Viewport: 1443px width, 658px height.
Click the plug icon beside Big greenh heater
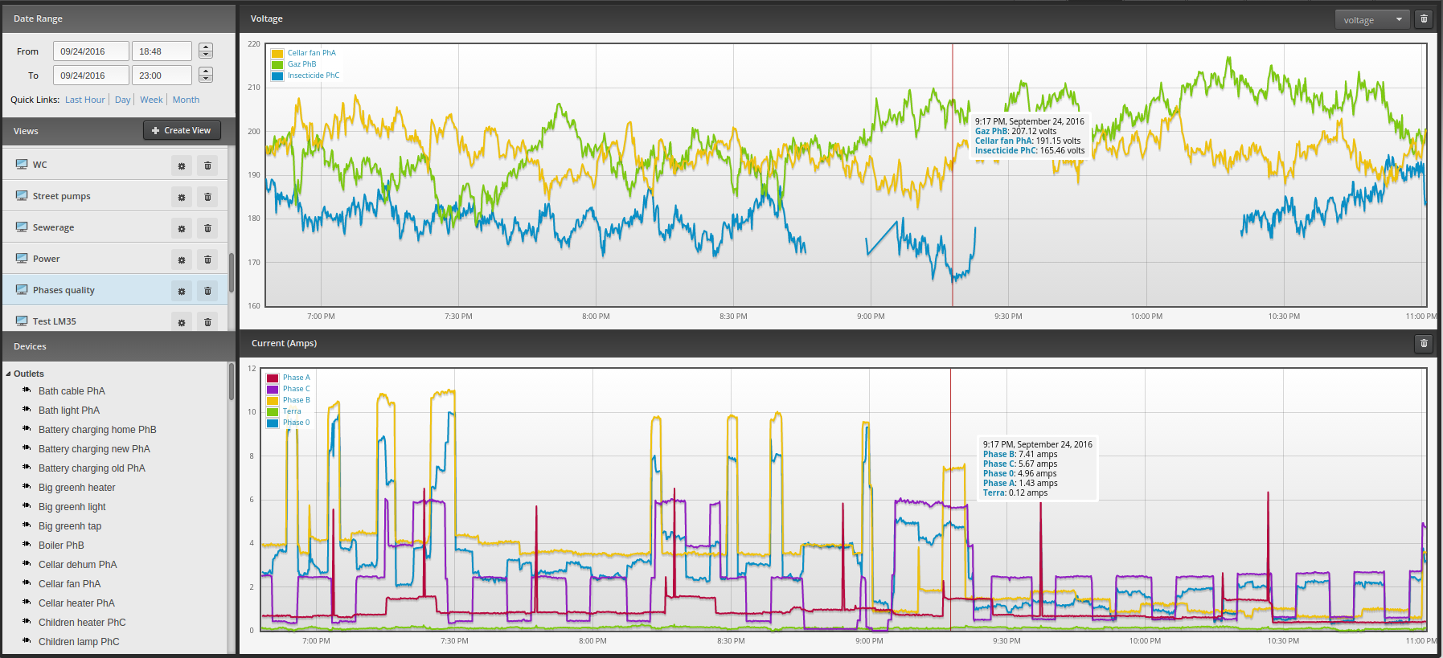point(27,487)
